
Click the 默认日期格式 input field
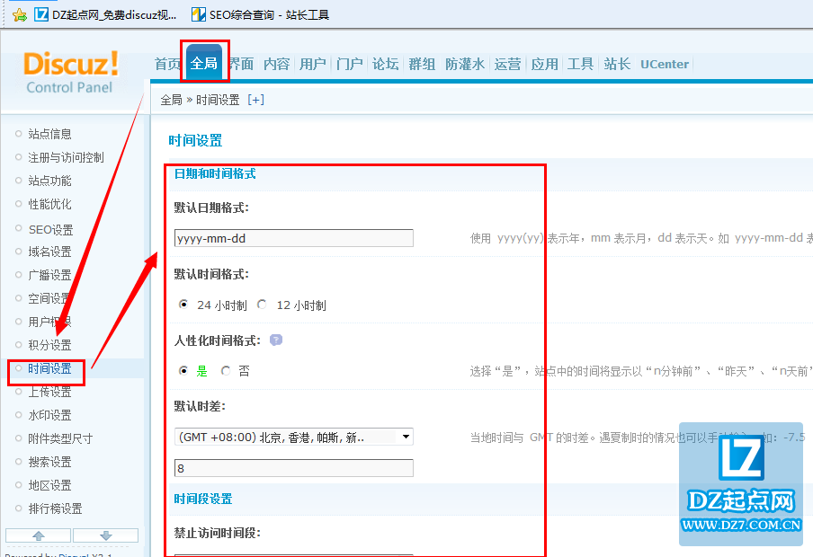[x=294, y=238]
